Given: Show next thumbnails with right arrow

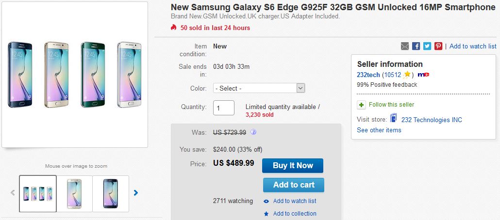Looking at the screenshot, I should [x=136, y=193].
